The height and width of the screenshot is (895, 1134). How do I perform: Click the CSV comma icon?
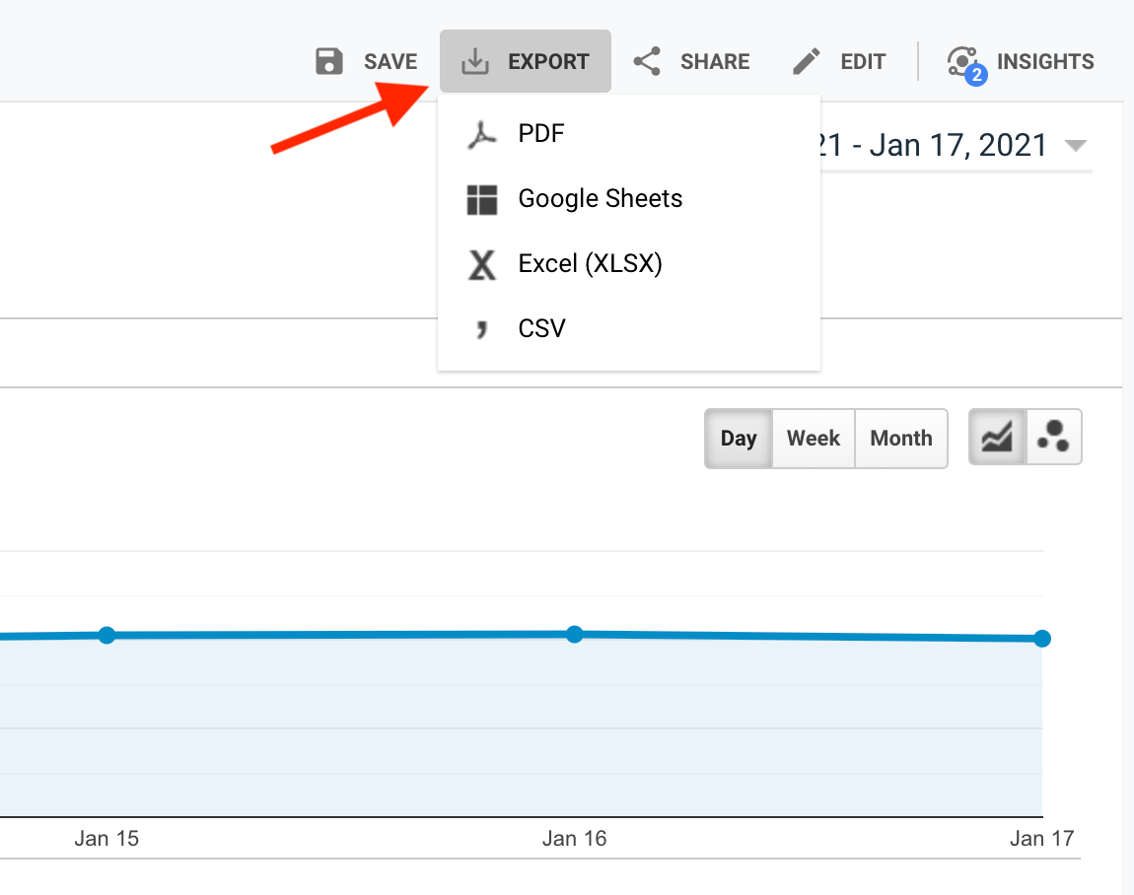(x=482, y=328)
